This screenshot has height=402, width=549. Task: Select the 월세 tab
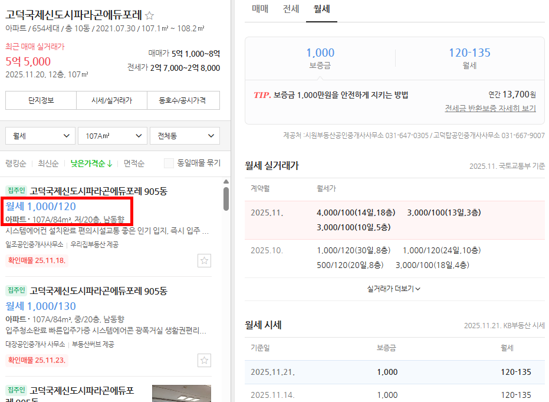pos(322,9)
